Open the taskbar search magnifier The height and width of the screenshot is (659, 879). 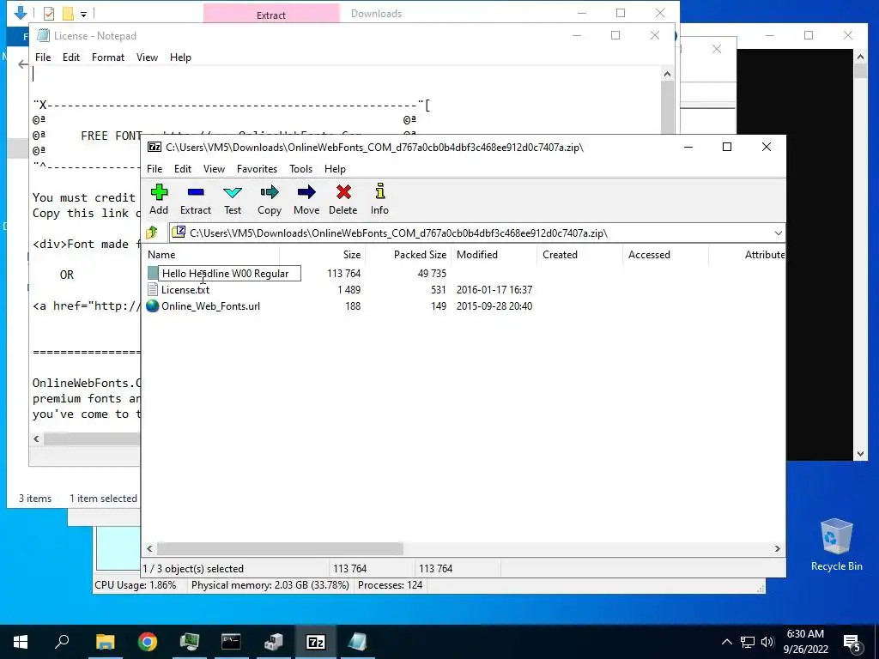(x=62, y=642)
